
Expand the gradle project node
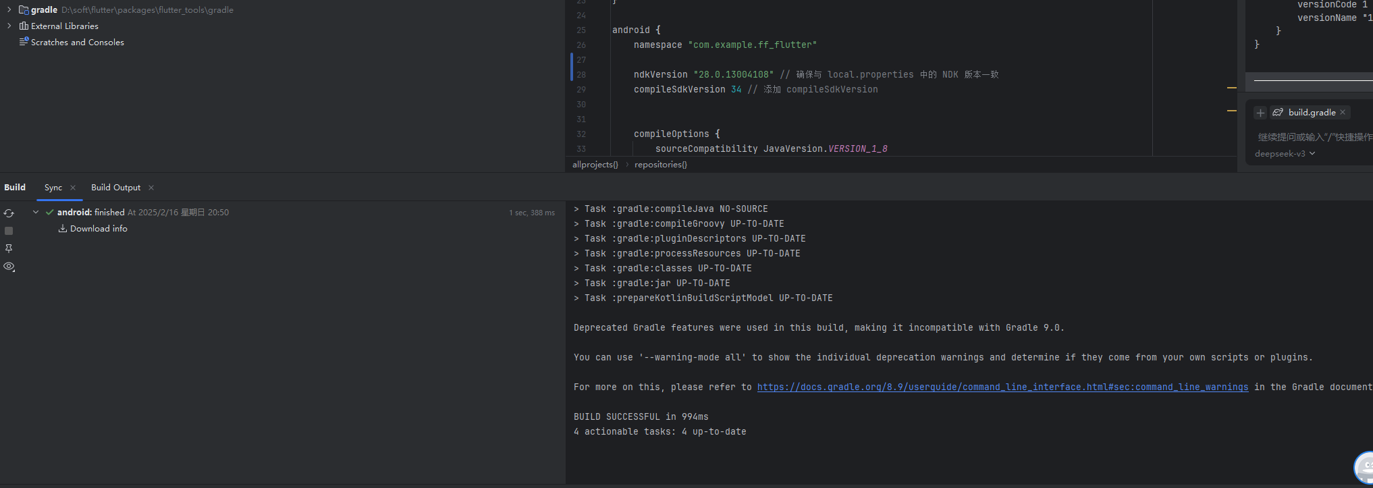pos(9,9)
